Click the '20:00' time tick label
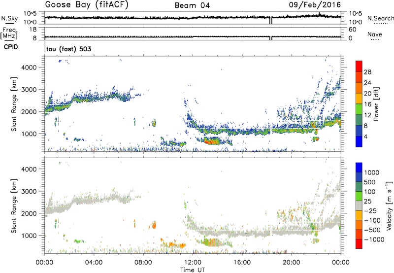Screen dimensions: 394x273 (x=292, y=263)
